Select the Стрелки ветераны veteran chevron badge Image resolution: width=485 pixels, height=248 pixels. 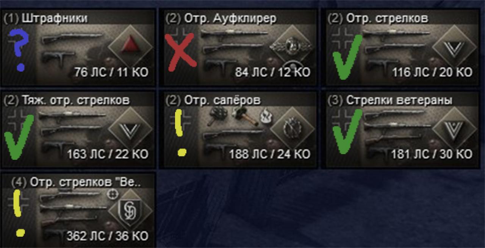pos(454,129)
